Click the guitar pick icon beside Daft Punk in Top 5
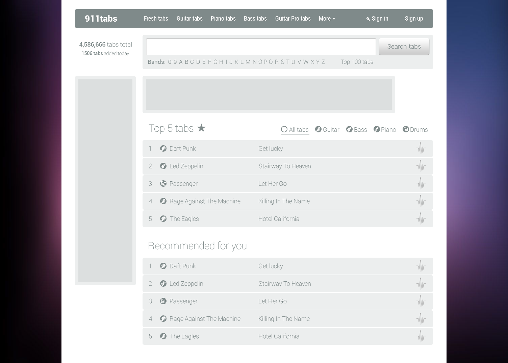 163,149
